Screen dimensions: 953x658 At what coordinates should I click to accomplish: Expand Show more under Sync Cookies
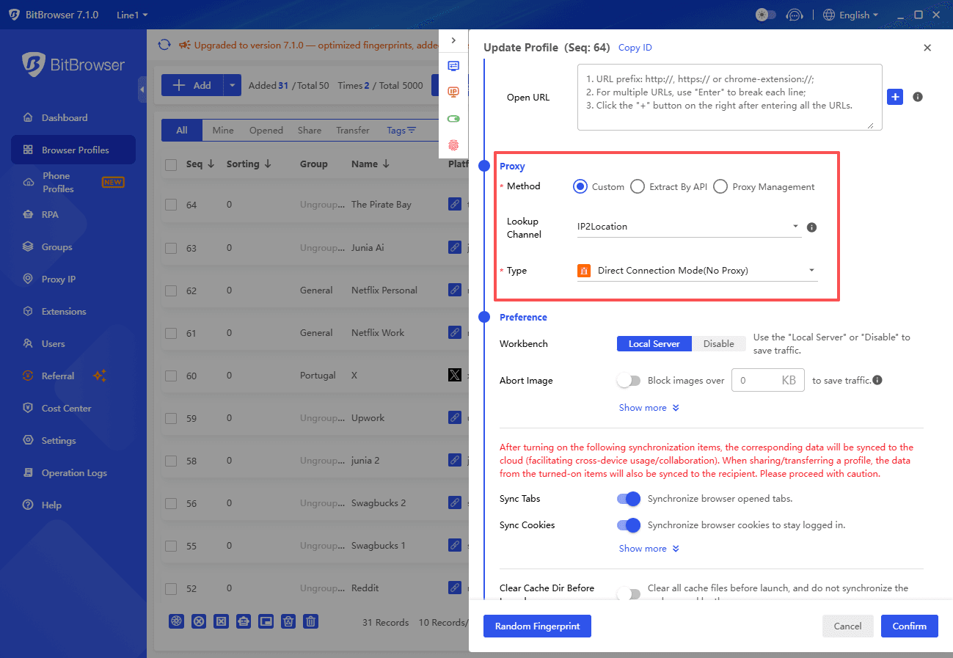point(649,549)
